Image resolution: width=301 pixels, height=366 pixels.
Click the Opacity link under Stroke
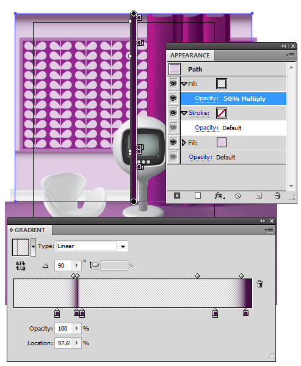[x=206, y=128]
